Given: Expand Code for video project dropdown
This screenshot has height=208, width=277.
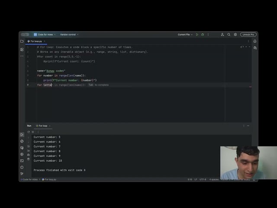Looking at the screenshot, I should 45,35.
